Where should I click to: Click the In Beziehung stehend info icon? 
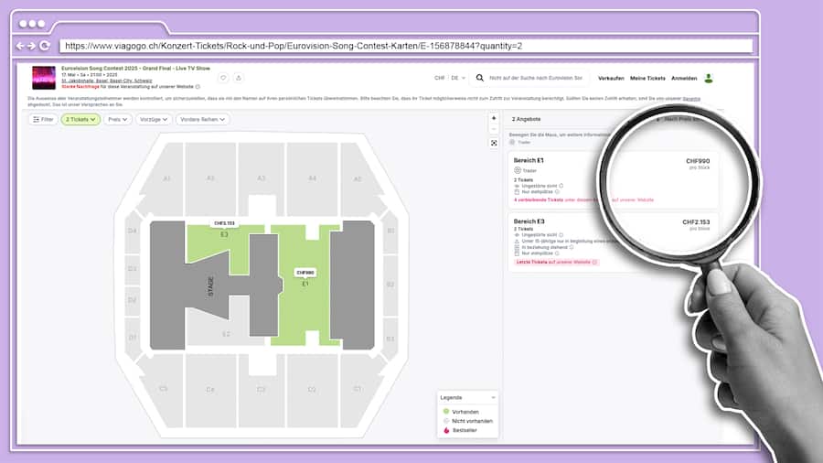click(x=572, y=247)
